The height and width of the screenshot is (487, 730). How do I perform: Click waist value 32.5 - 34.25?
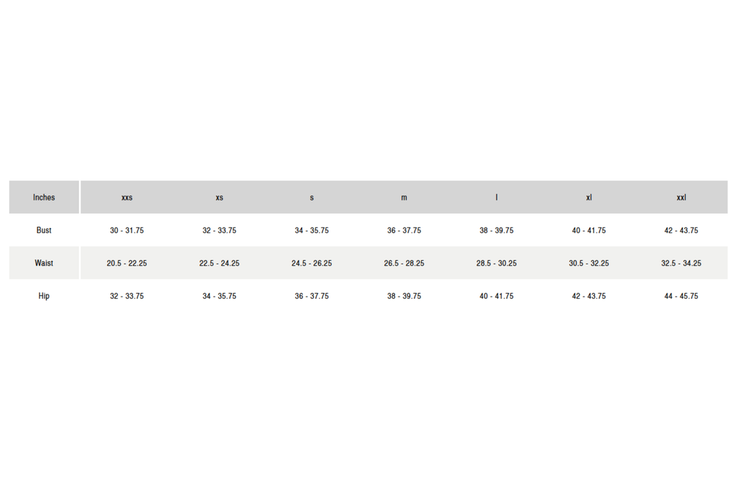681,263
